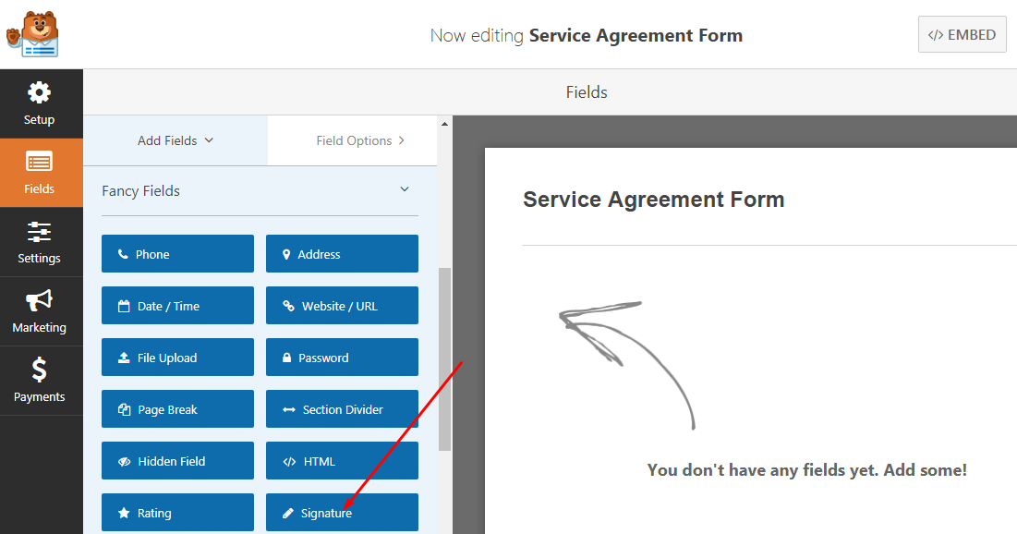The height and width of the screenshot is (534, 1017).
Task: Insert a File Upload field
Action: 177,358
